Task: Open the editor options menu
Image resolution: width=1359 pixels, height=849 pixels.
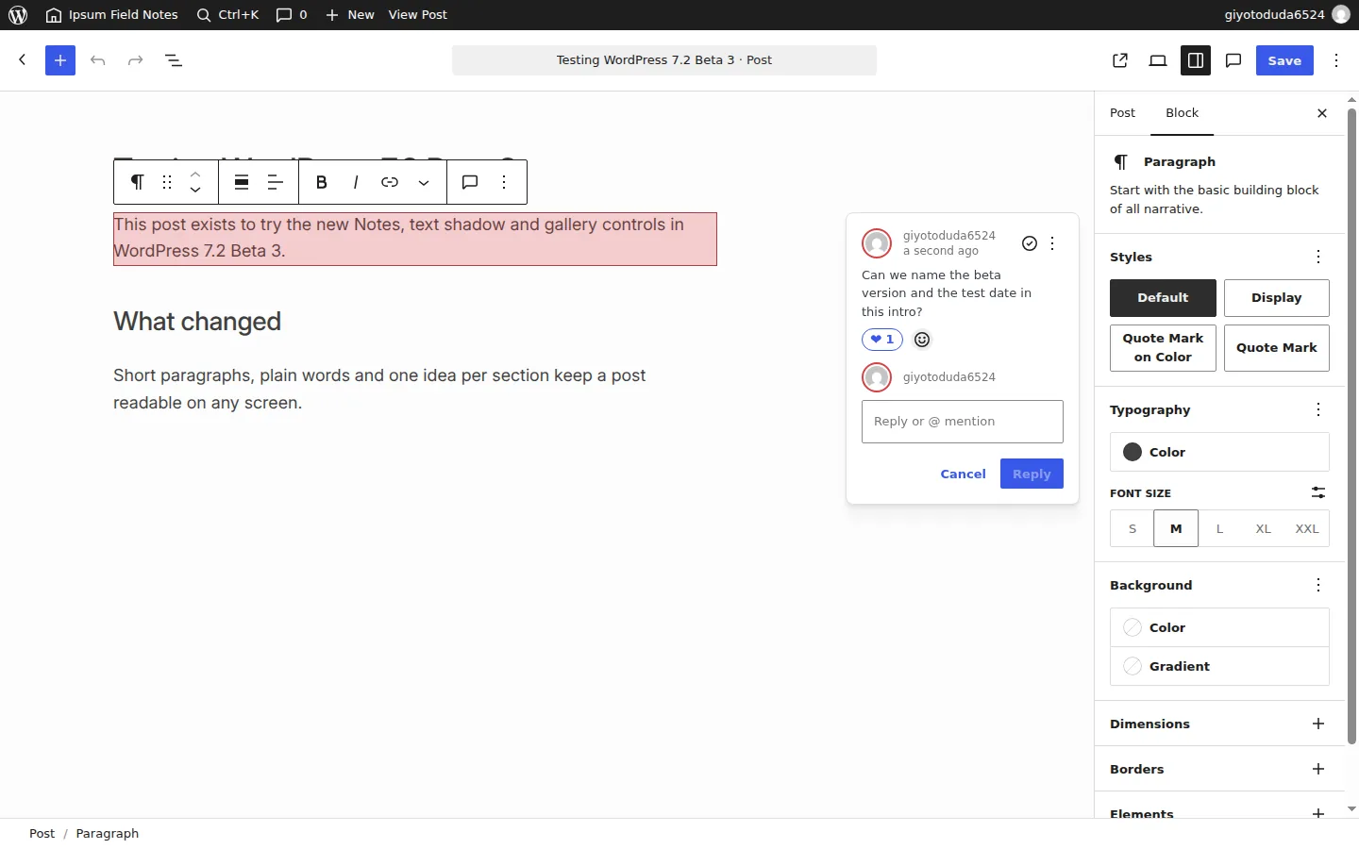Action: (x=1336, y=60)
